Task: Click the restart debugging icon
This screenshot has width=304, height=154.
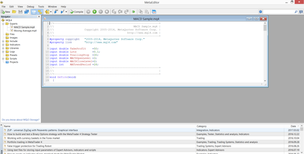Action: (x=88, y=12)
